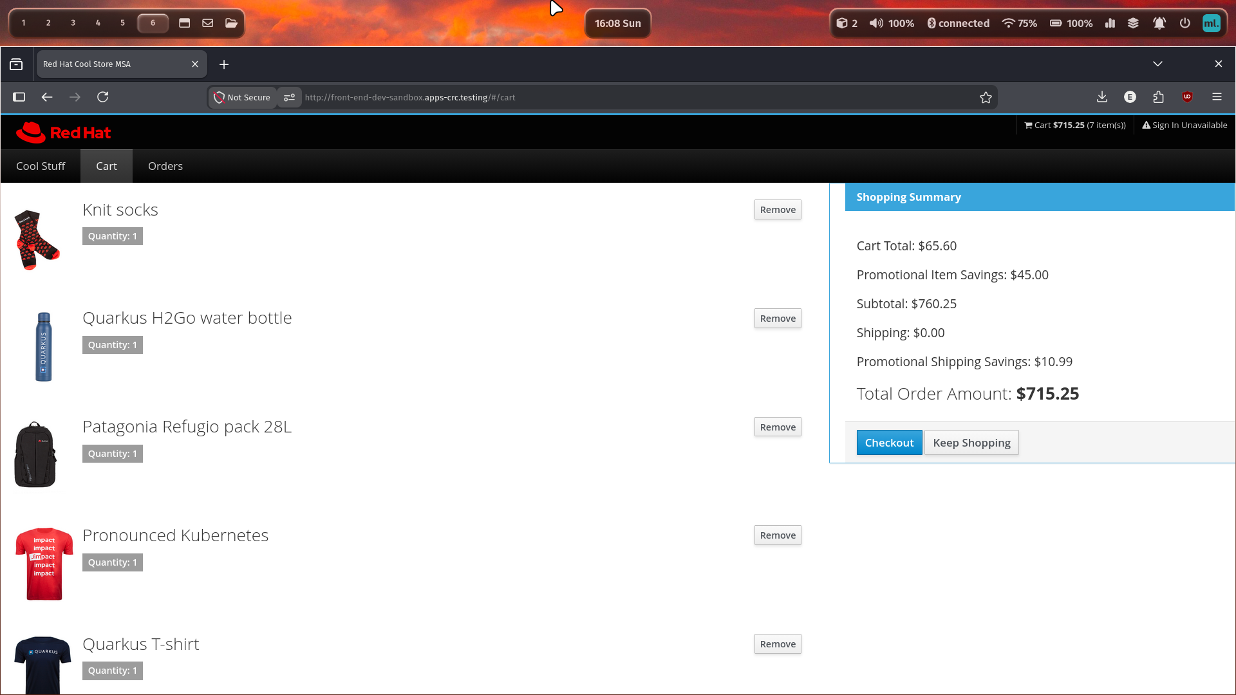The height and width of the screenshot is (695, 1236).
Task: Open the extensions puzzle icon
Action: point(1159,97)
